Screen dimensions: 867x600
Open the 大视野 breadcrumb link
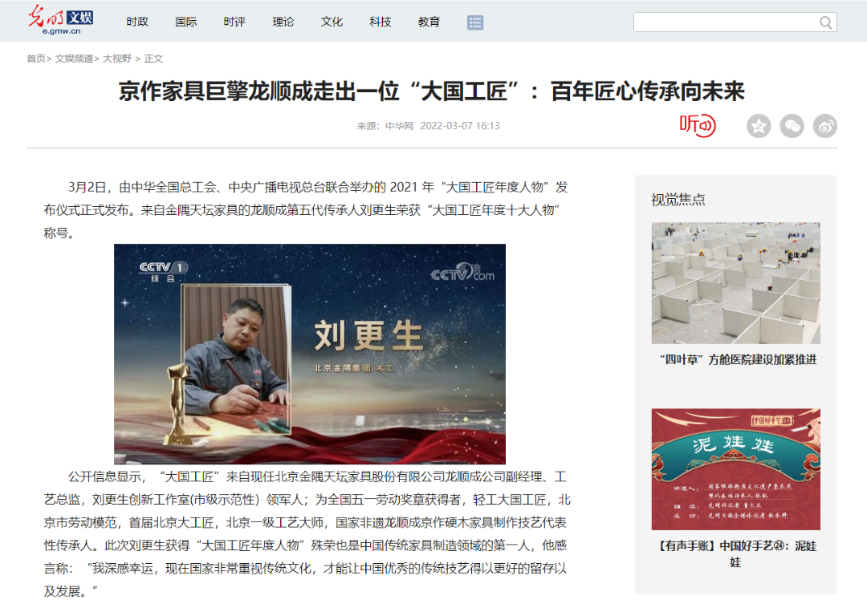117,59
